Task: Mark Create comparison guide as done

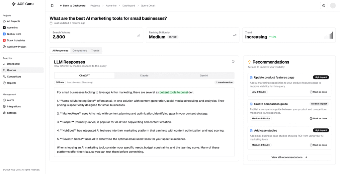Action: pyautogui.click(x=318, y=118)
